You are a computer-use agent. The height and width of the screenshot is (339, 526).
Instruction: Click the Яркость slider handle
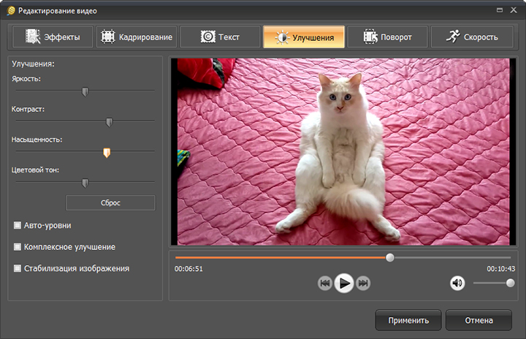(85, 91)
